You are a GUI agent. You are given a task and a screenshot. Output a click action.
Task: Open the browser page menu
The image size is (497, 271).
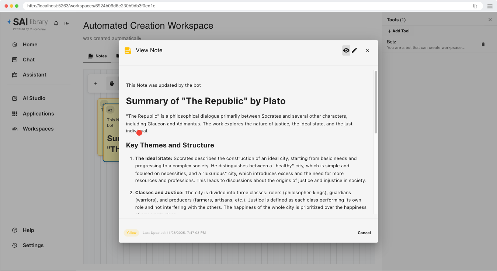point(490,6)
